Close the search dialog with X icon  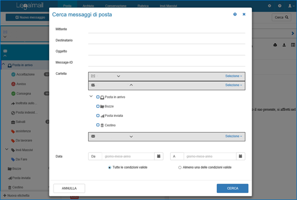(x=244, y=15)
